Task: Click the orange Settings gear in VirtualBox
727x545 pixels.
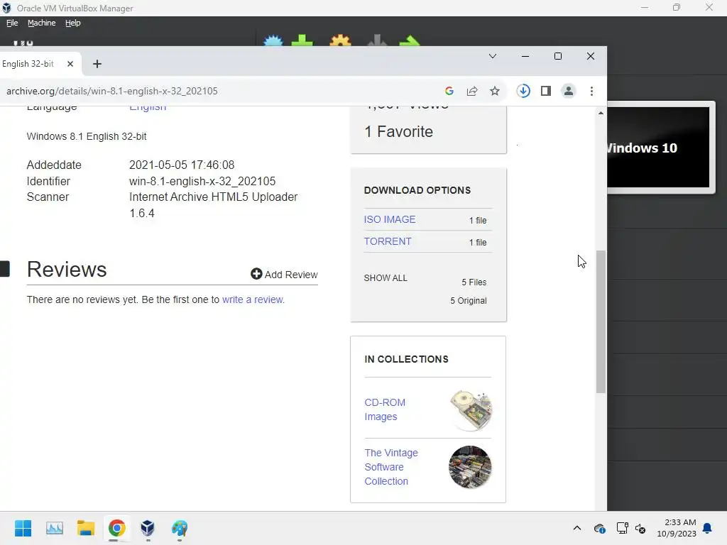Action: click(x=340, y=40)
